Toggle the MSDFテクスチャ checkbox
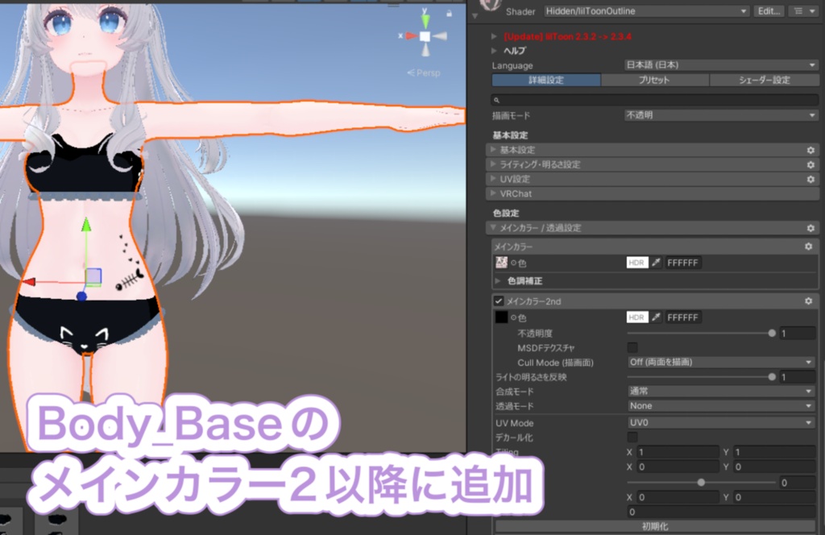 pyautogui.click(x=632, y=347)
